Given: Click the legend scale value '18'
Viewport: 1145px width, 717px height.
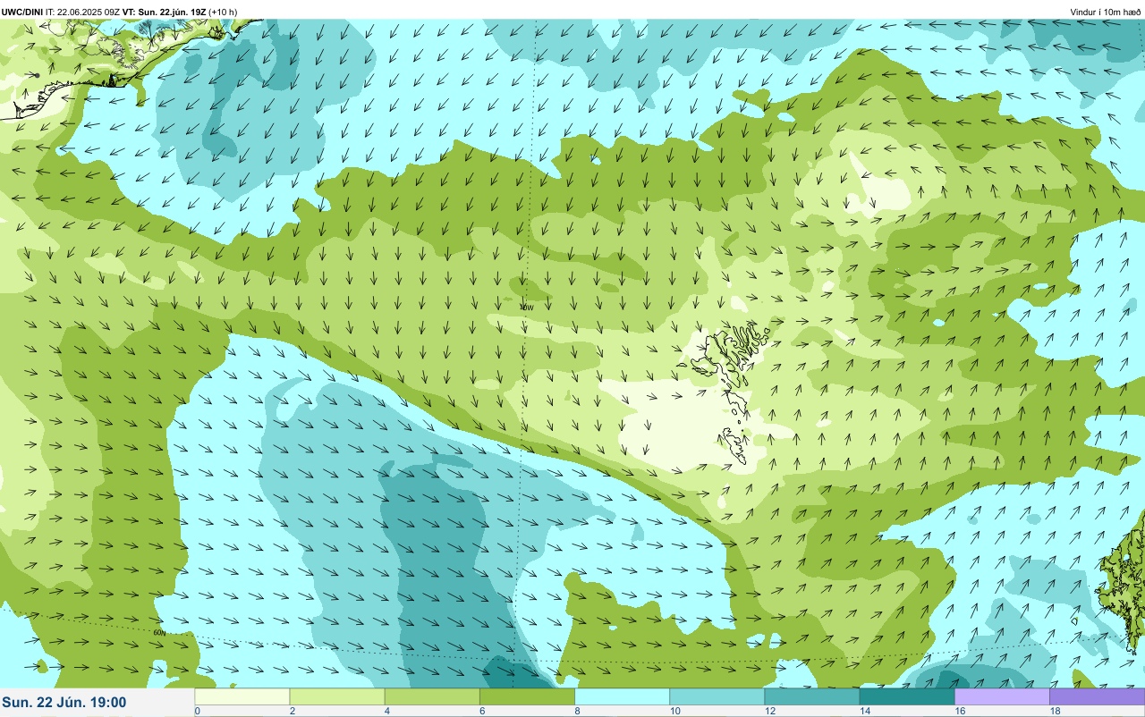Looking at the screenshot, I should click(x=1055, y=712).
